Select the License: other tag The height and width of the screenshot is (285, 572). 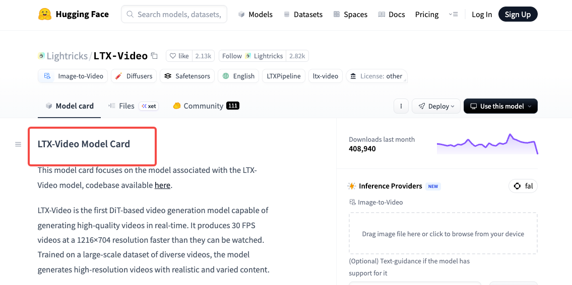376,76
